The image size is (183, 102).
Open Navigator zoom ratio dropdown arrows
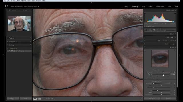(31, 10)
